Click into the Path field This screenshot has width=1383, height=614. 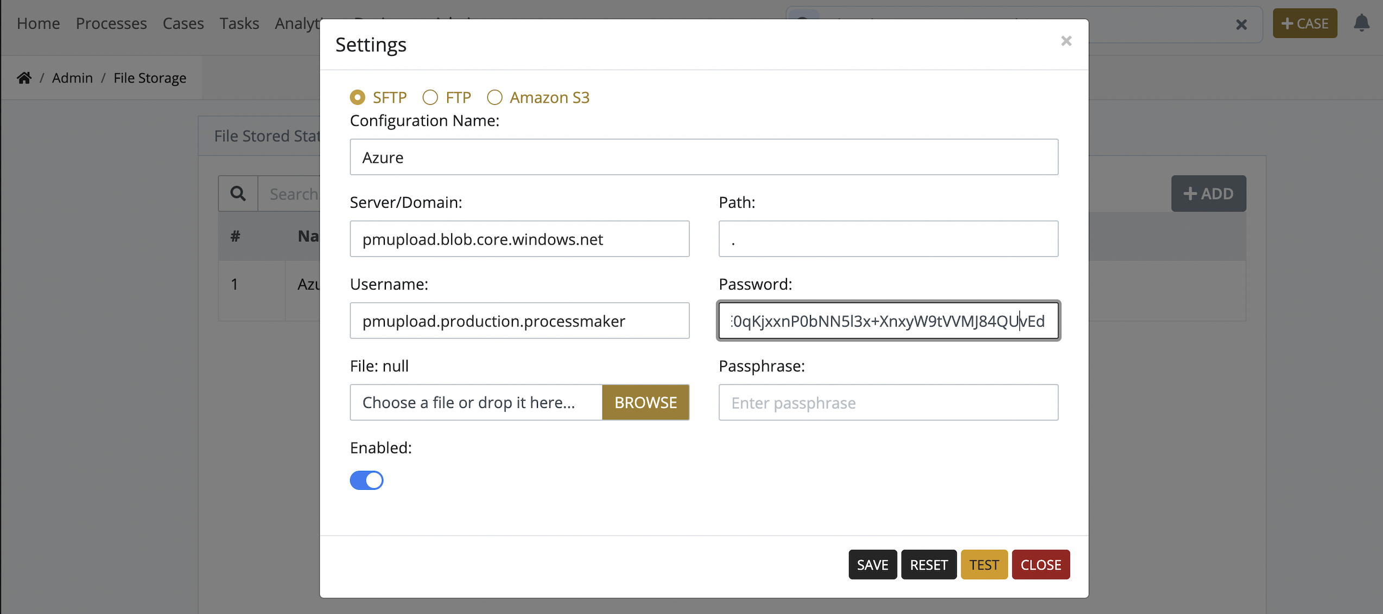tap(889, 239)
